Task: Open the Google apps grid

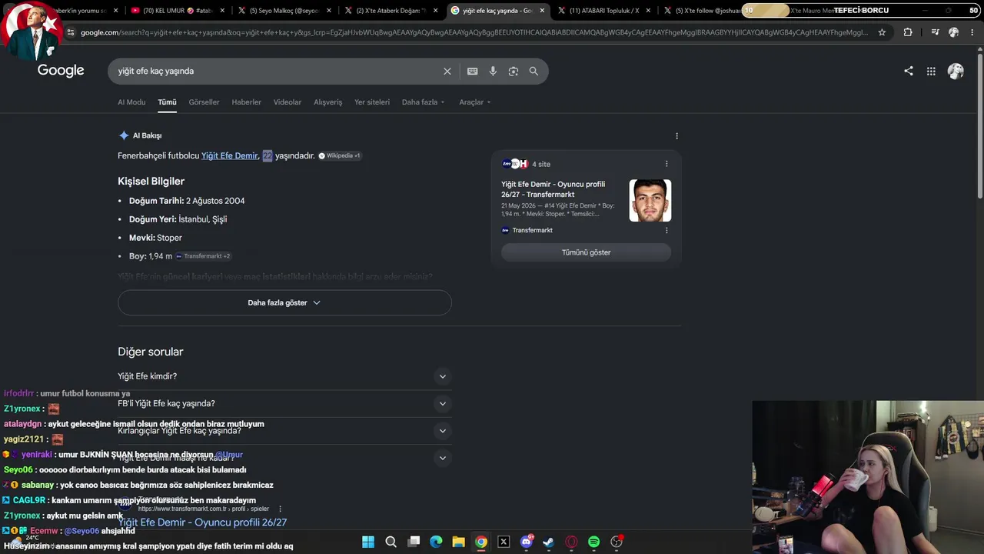Action: click(x=931, y=71)
